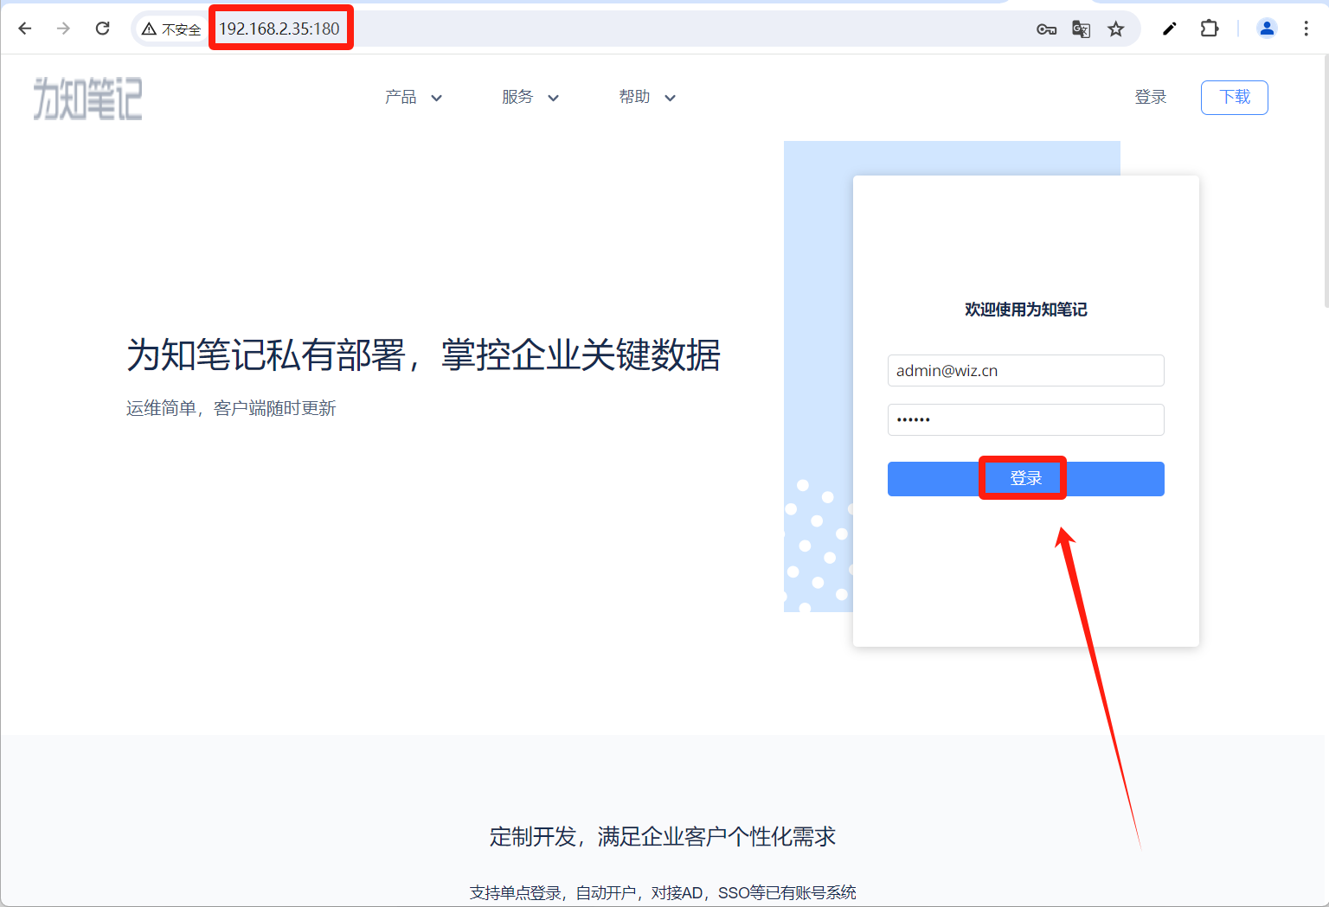The height and width of the screenshot is (907, 1329).
Task: Expand the 帮助 dropdown menu
Action: (x=646, y=97)
